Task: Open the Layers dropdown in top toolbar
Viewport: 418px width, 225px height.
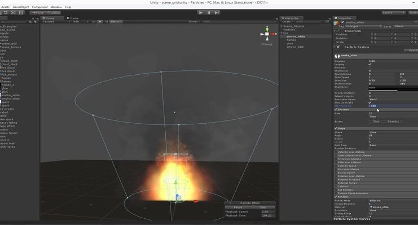Action: 393,13
